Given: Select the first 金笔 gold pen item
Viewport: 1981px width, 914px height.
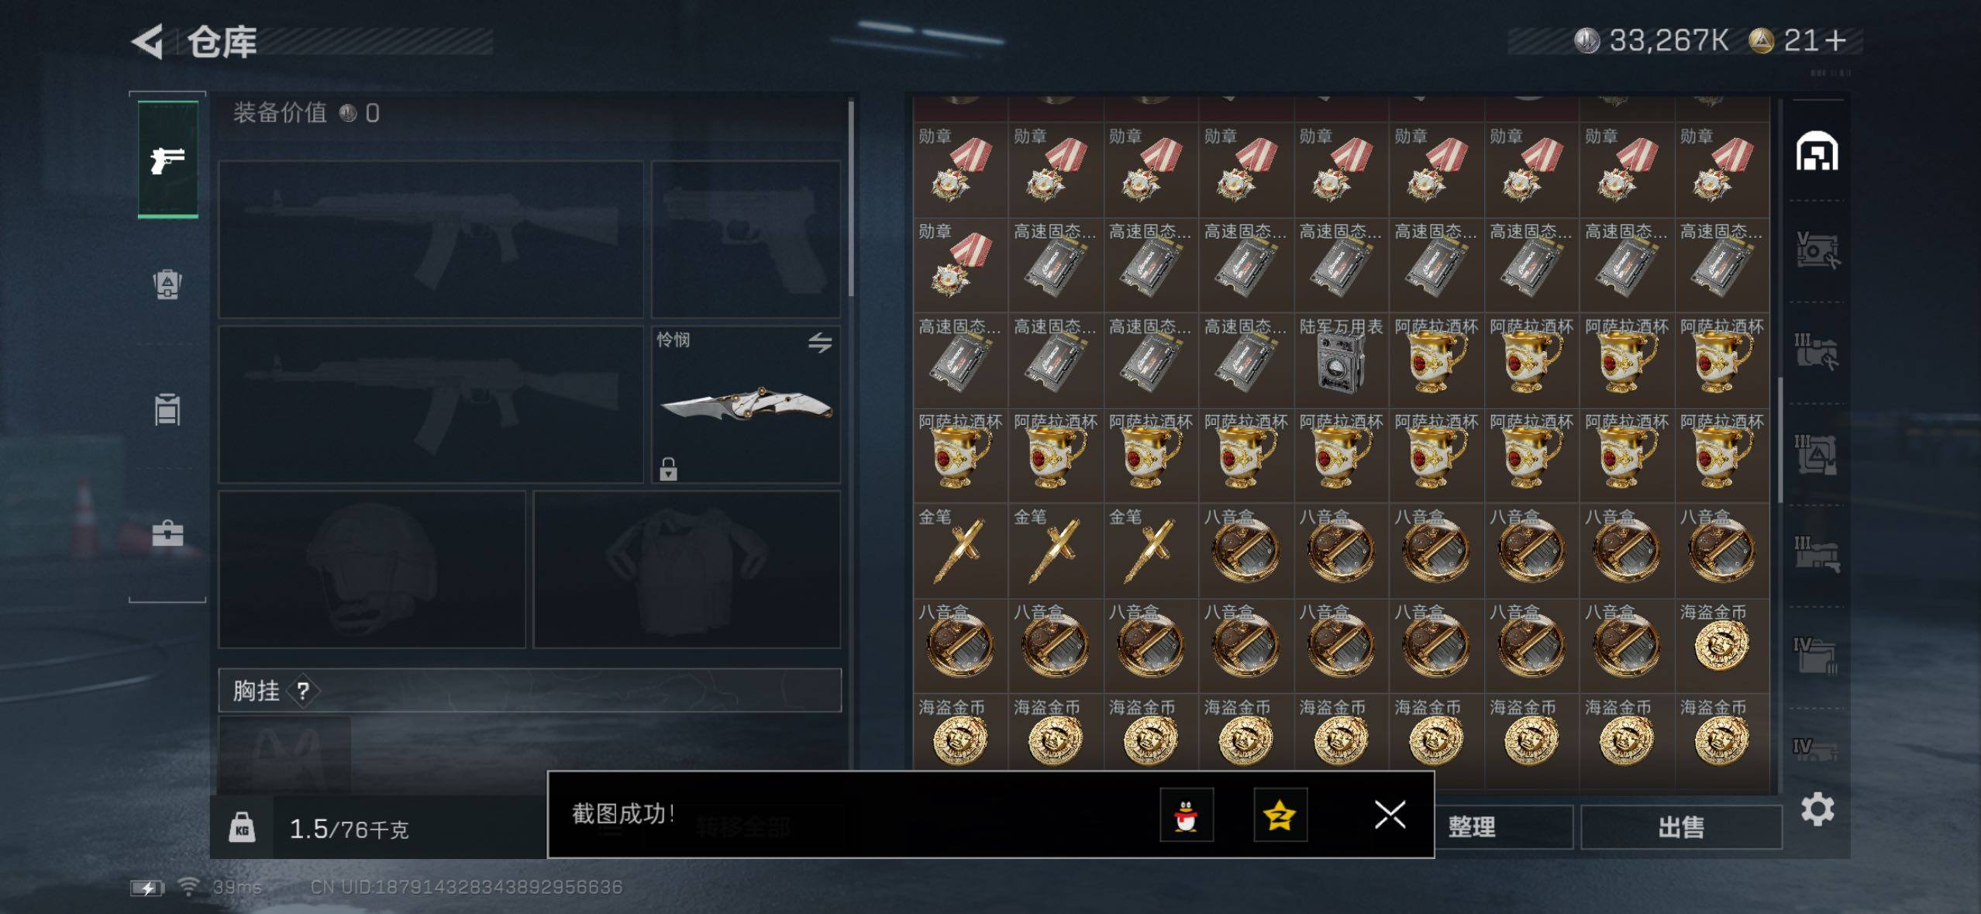Looking at the screenshot, I should (x=959, y=550).
